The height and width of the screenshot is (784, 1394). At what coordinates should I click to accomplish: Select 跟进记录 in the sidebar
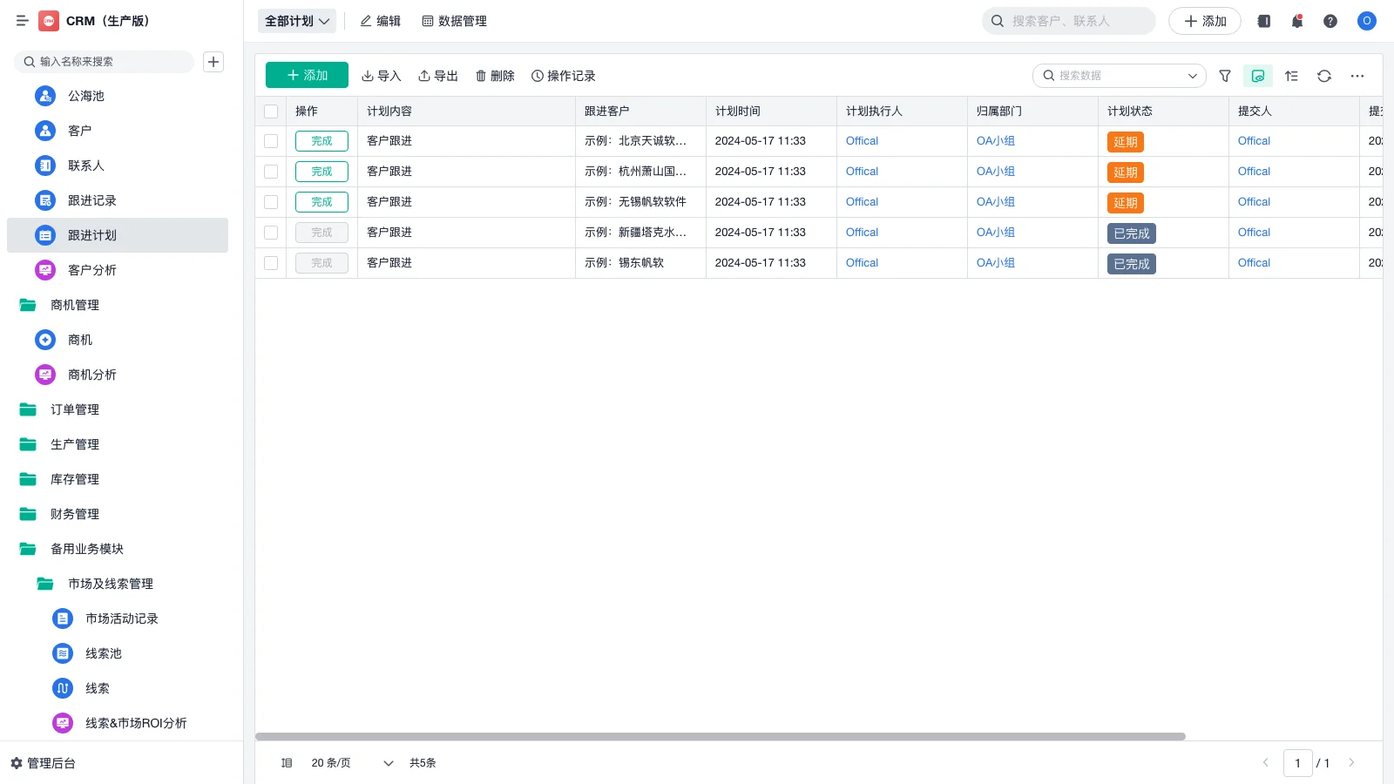92,200
